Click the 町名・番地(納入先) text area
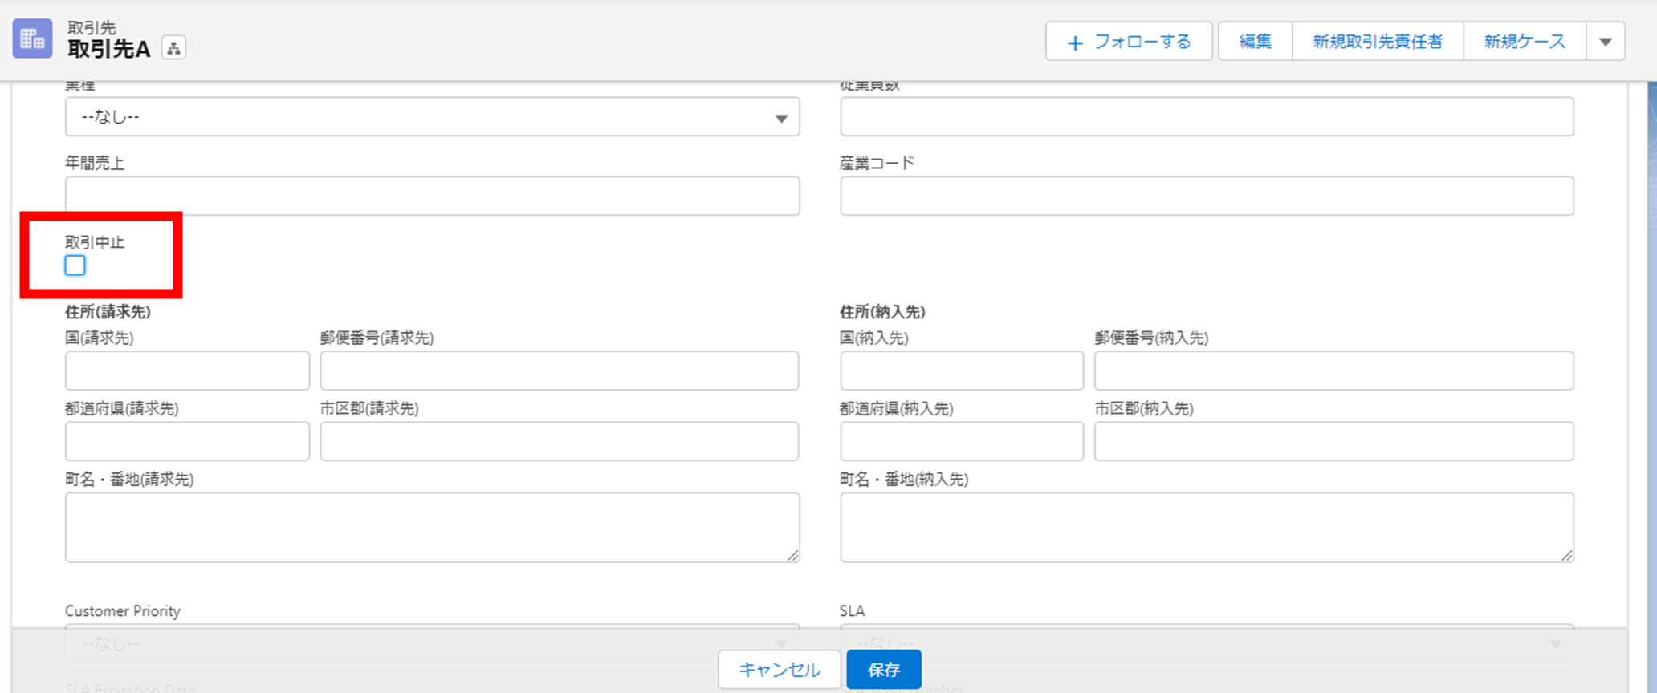The width and height of the screenshot is (1657, 693). pyautogui.click(x=1207, y=527)
